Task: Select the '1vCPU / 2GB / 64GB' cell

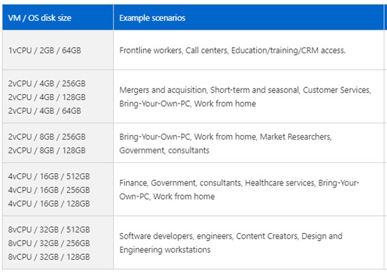Action: pos(58,50)
